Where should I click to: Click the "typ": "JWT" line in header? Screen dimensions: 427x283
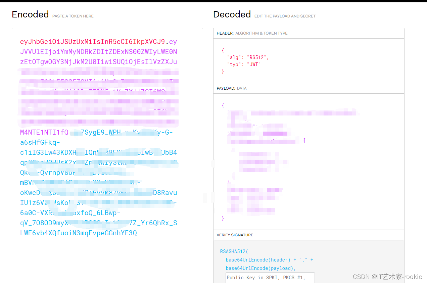point(244,64)
